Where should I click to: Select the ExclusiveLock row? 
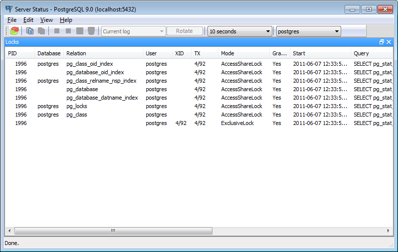click(237, 123)
